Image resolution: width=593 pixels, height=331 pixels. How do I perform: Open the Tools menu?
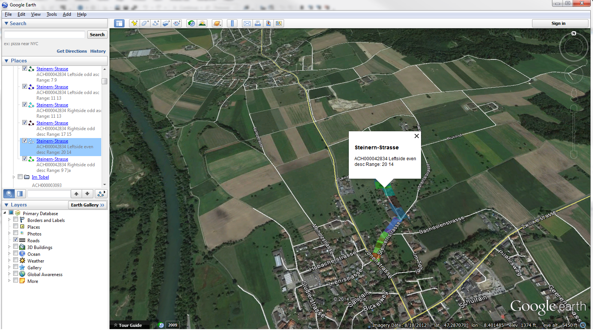[52, 14]
